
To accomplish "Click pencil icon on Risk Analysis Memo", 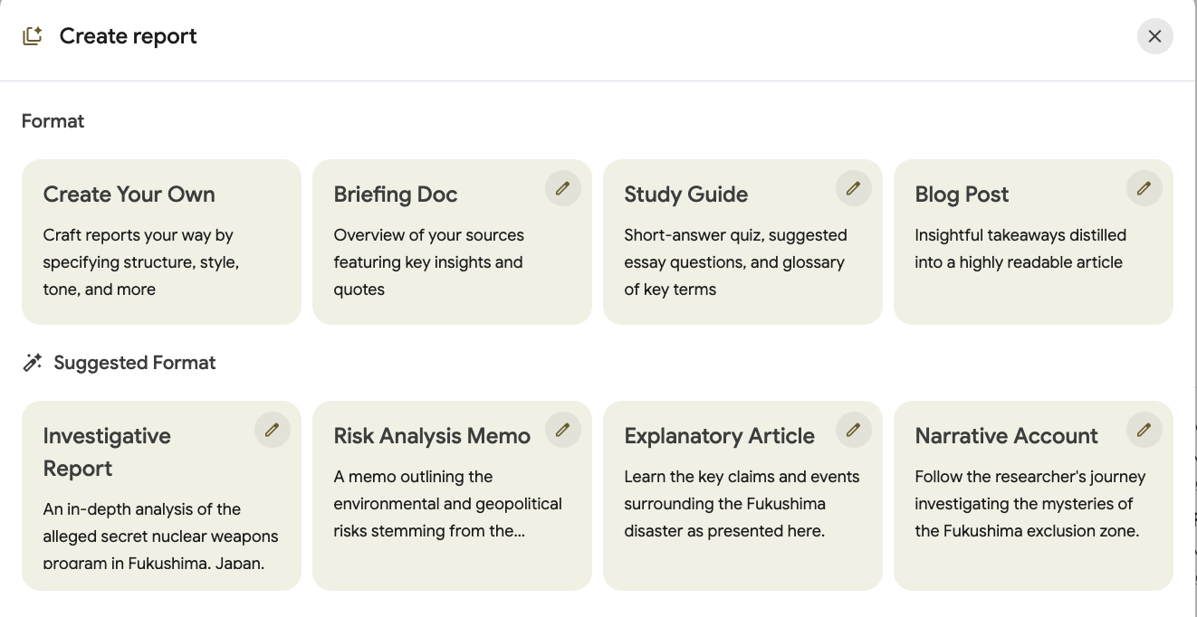I will (562, 430).
